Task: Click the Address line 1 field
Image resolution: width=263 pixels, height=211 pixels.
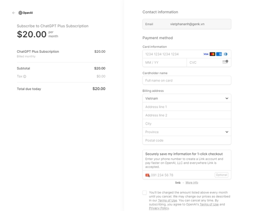Action: [187, 107]
